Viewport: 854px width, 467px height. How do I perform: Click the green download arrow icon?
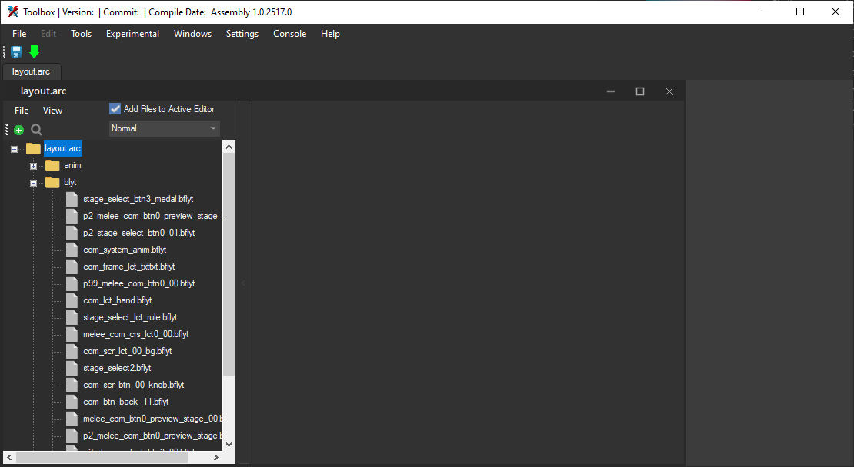[34, 51]
